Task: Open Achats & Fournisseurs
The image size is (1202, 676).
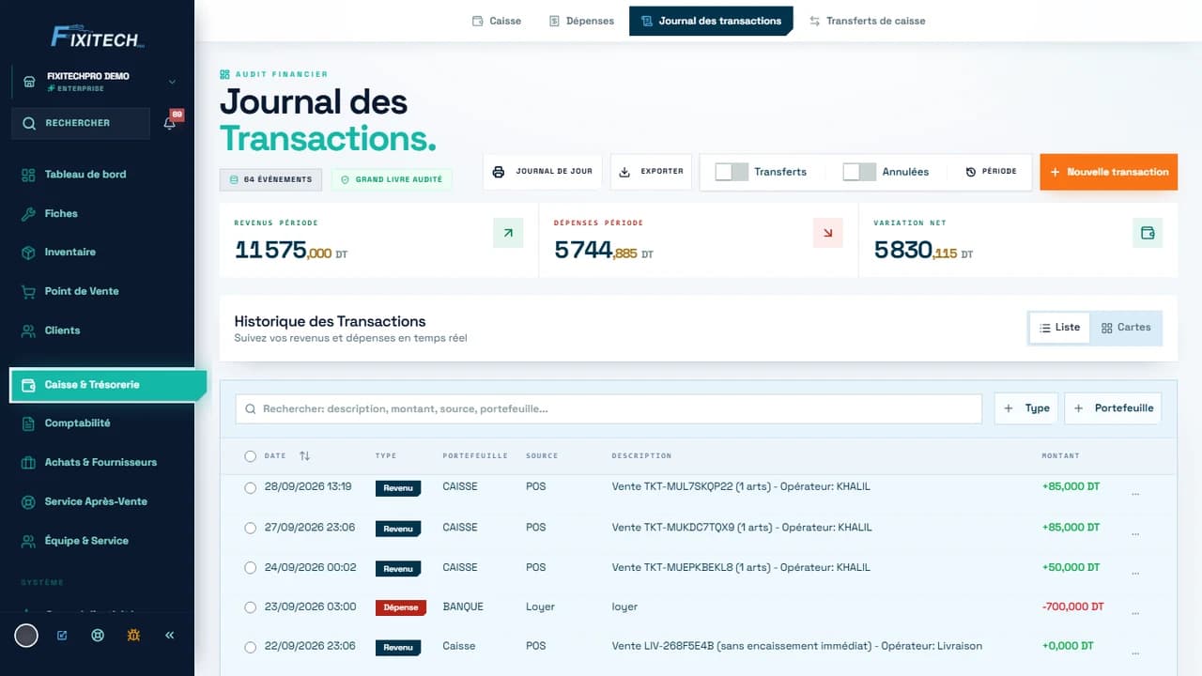Action: 100,463
